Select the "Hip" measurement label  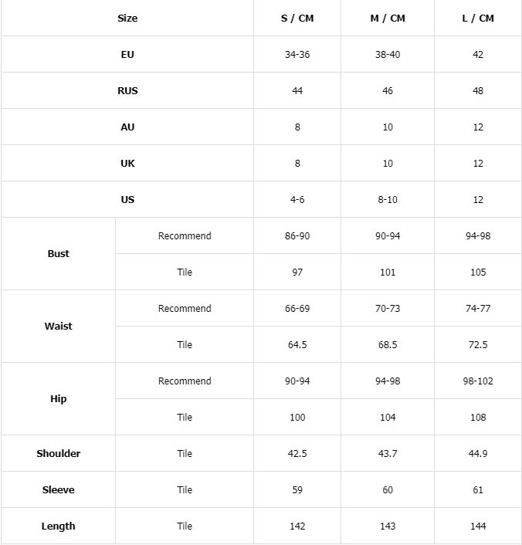pos(59,399)
